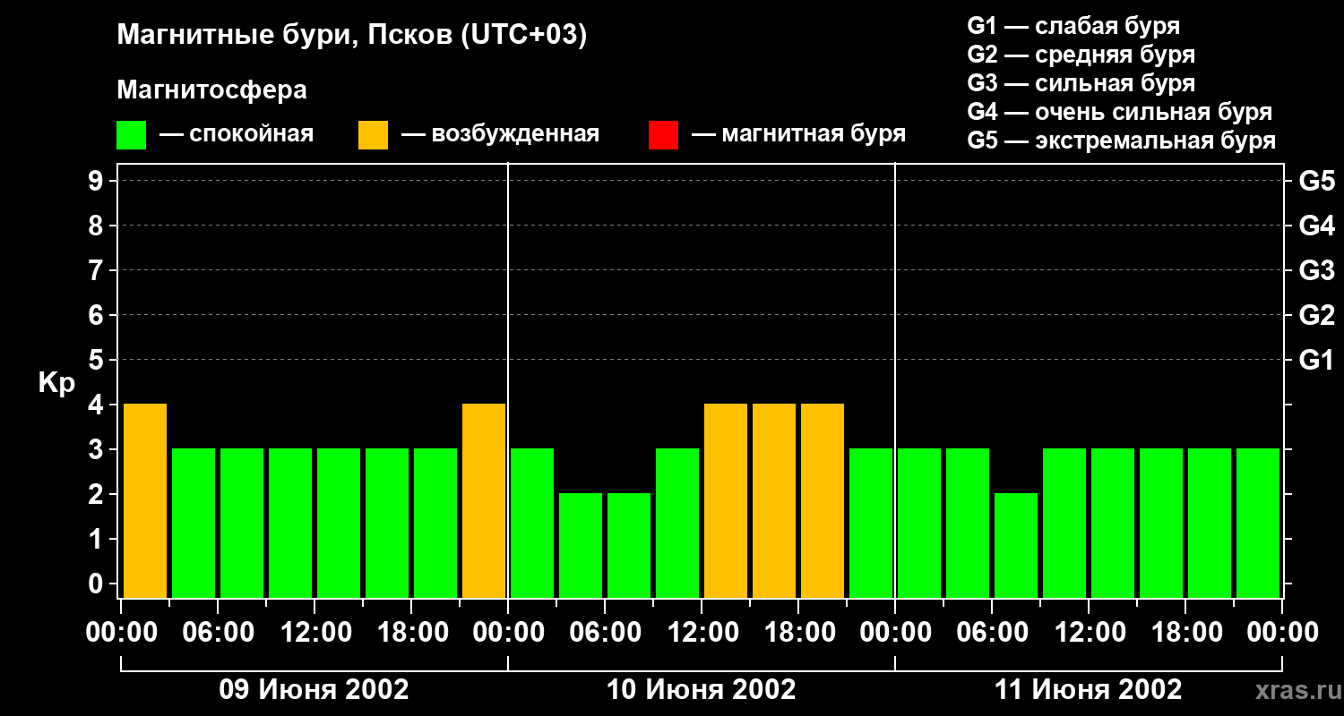The height and width of the screenshot is (716, 1344).
Task: Click the green bar starting 12:00 on 09 Июня
Action: point(339,524)
